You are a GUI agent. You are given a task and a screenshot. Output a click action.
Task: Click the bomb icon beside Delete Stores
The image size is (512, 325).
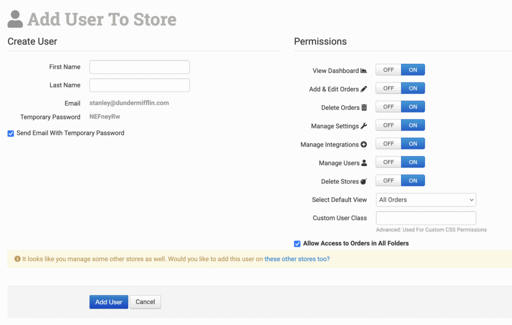click(x=363, y=181)
